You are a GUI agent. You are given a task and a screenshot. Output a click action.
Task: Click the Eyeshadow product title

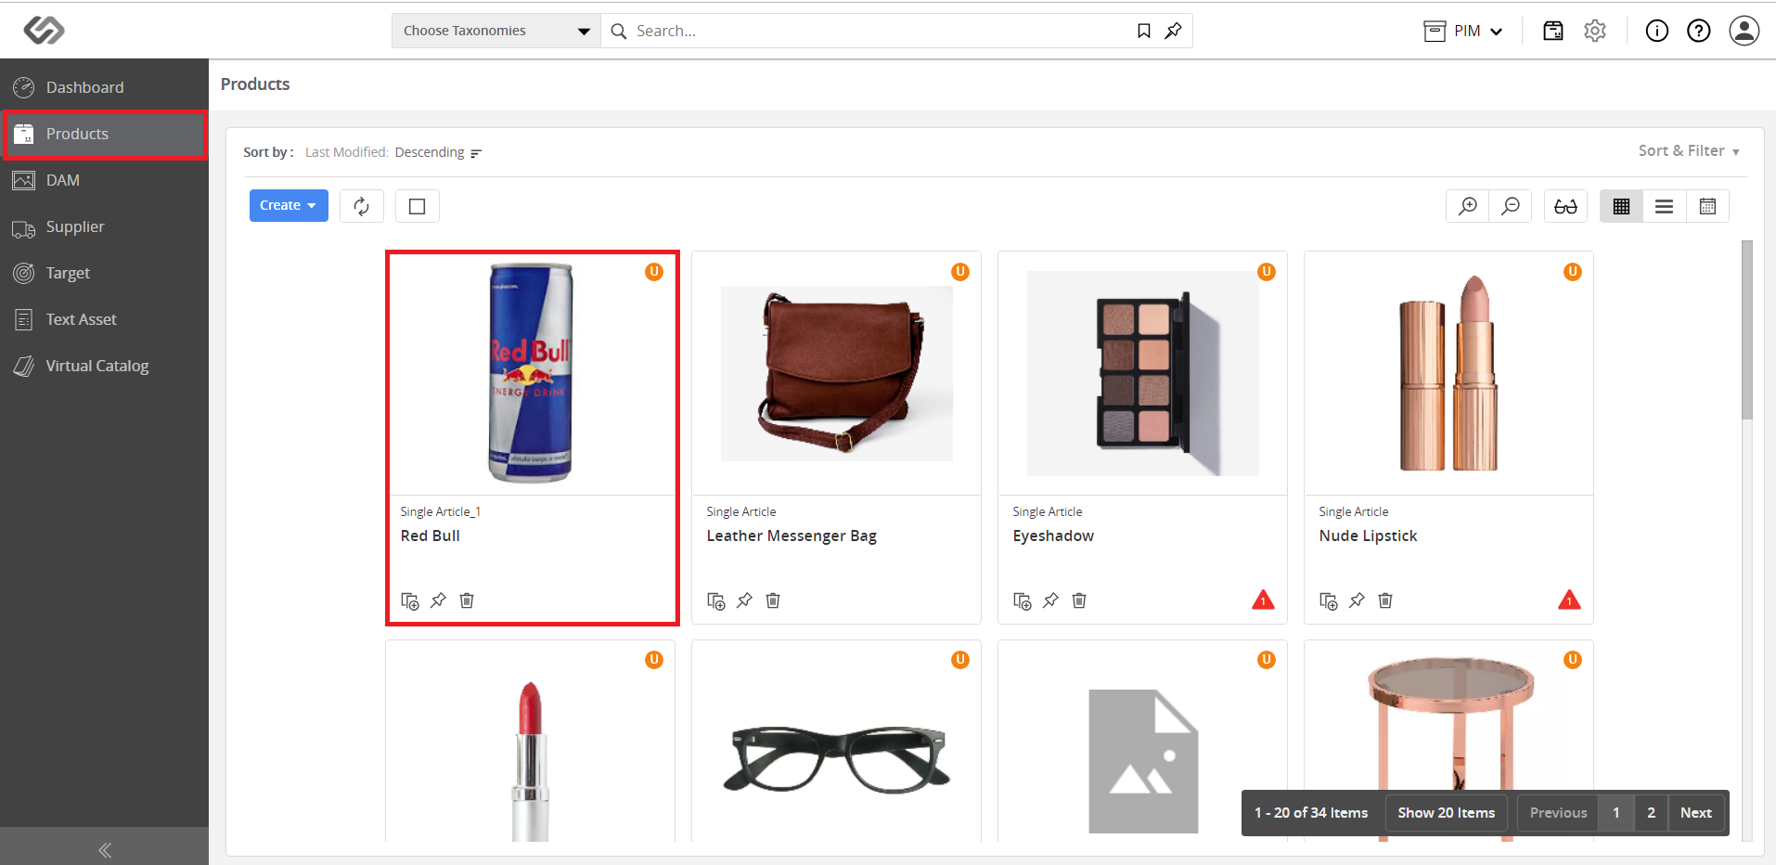pos(1053,536)
